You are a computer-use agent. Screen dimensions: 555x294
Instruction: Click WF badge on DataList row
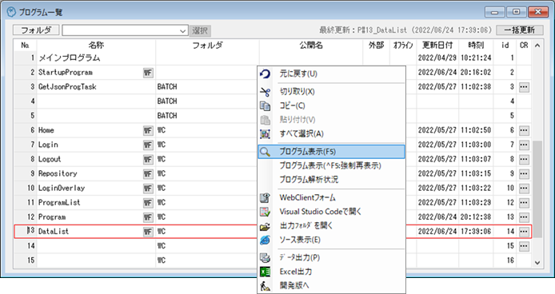tap(148, 232)
